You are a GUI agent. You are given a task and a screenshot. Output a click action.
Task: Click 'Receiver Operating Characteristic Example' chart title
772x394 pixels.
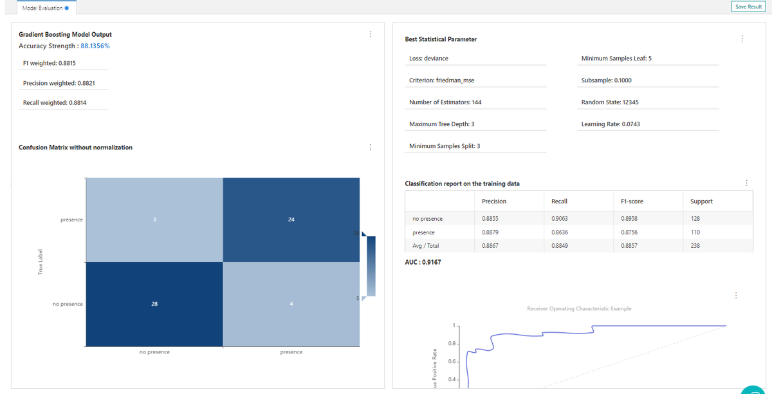[579, 309]
